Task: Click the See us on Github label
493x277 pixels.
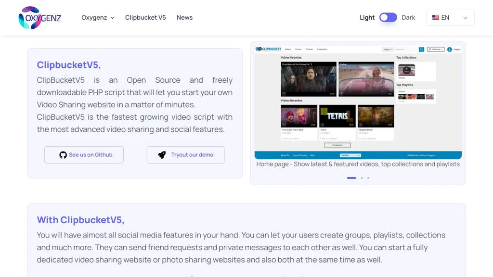Action: pyautogui.click(x=91, y=155)
